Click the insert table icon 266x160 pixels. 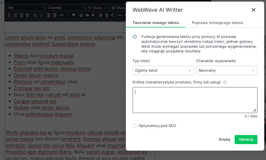coord(101,15)
